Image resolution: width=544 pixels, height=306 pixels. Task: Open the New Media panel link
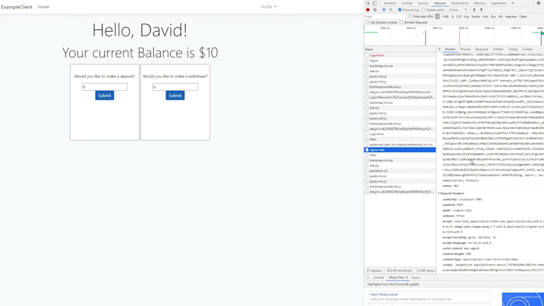[x=384, y=294]
